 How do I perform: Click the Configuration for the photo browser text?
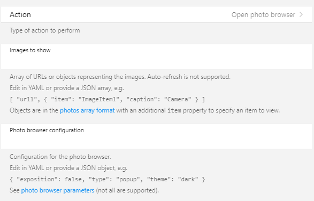[x=60, y=157]
